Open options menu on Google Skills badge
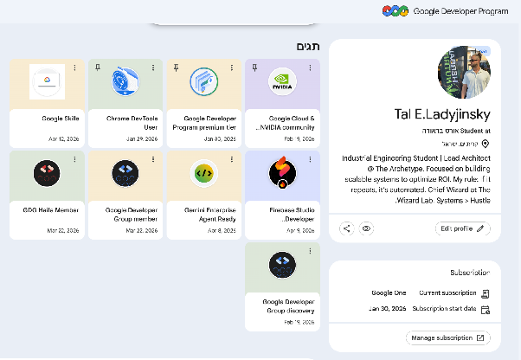 tap(74, 67)
